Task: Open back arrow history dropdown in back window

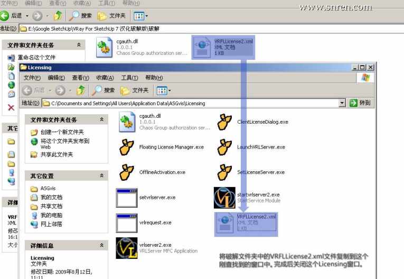Action: [x=27, y=16]
